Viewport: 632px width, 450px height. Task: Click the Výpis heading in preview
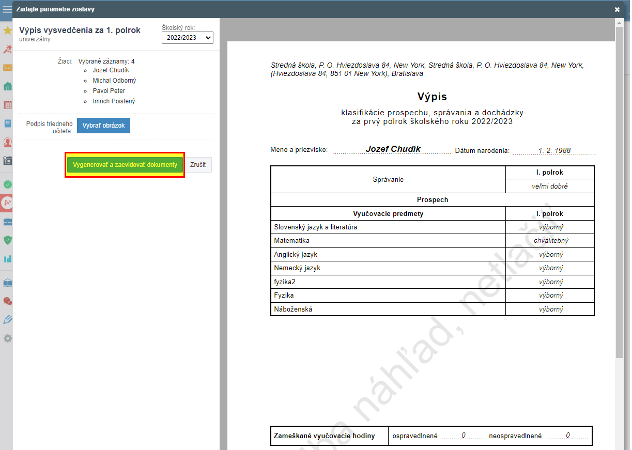pyautogui.click(x=432, y=97)
